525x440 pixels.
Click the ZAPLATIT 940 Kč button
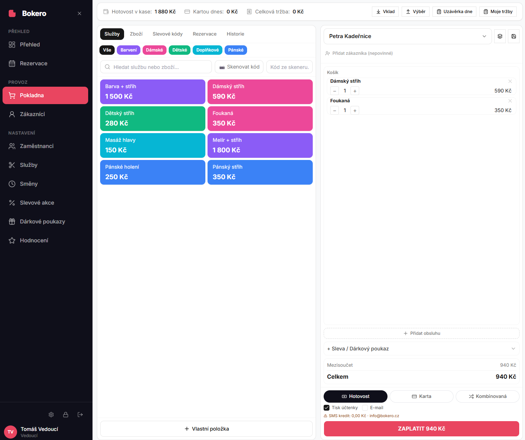[422, 429]
